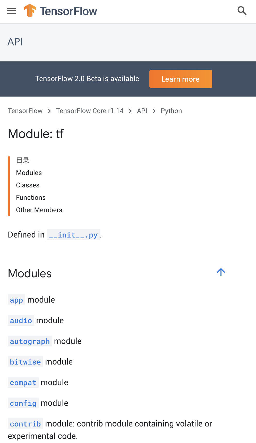256x443 pixels.
Task: Open the hamburger navigation menu
Action: pos(11,11)
